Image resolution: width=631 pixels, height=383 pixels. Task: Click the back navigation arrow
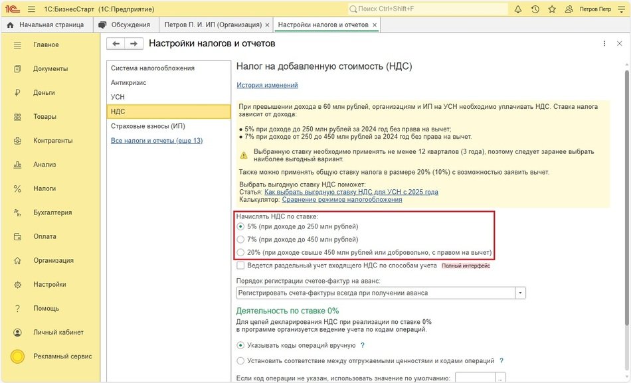click(x=116, y=44)
